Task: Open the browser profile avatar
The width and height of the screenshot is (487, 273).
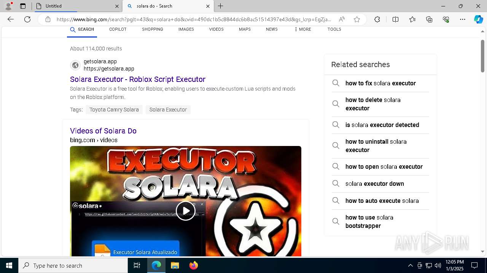Action: 8,6
